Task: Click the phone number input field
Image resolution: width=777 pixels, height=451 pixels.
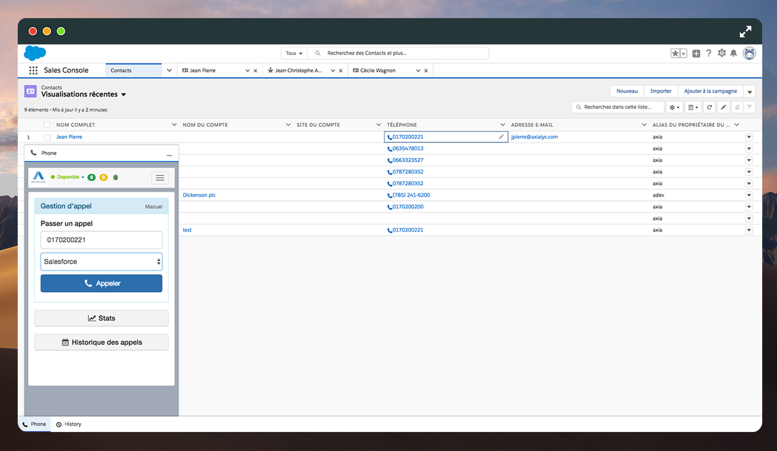Action: coord(101,240)
